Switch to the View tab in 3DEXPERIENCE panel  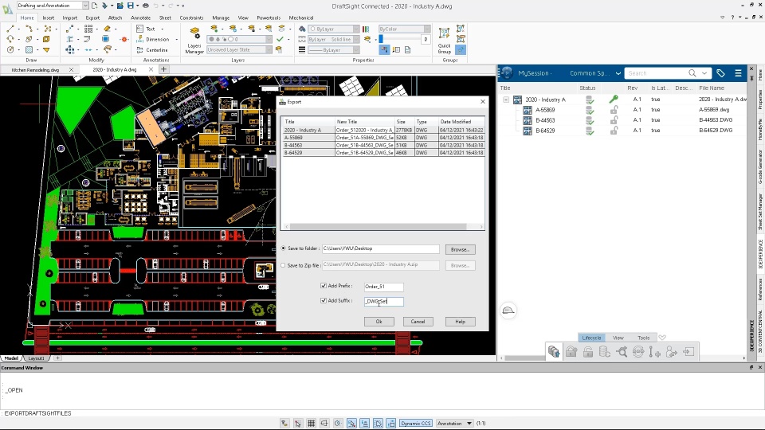point(618,338)
